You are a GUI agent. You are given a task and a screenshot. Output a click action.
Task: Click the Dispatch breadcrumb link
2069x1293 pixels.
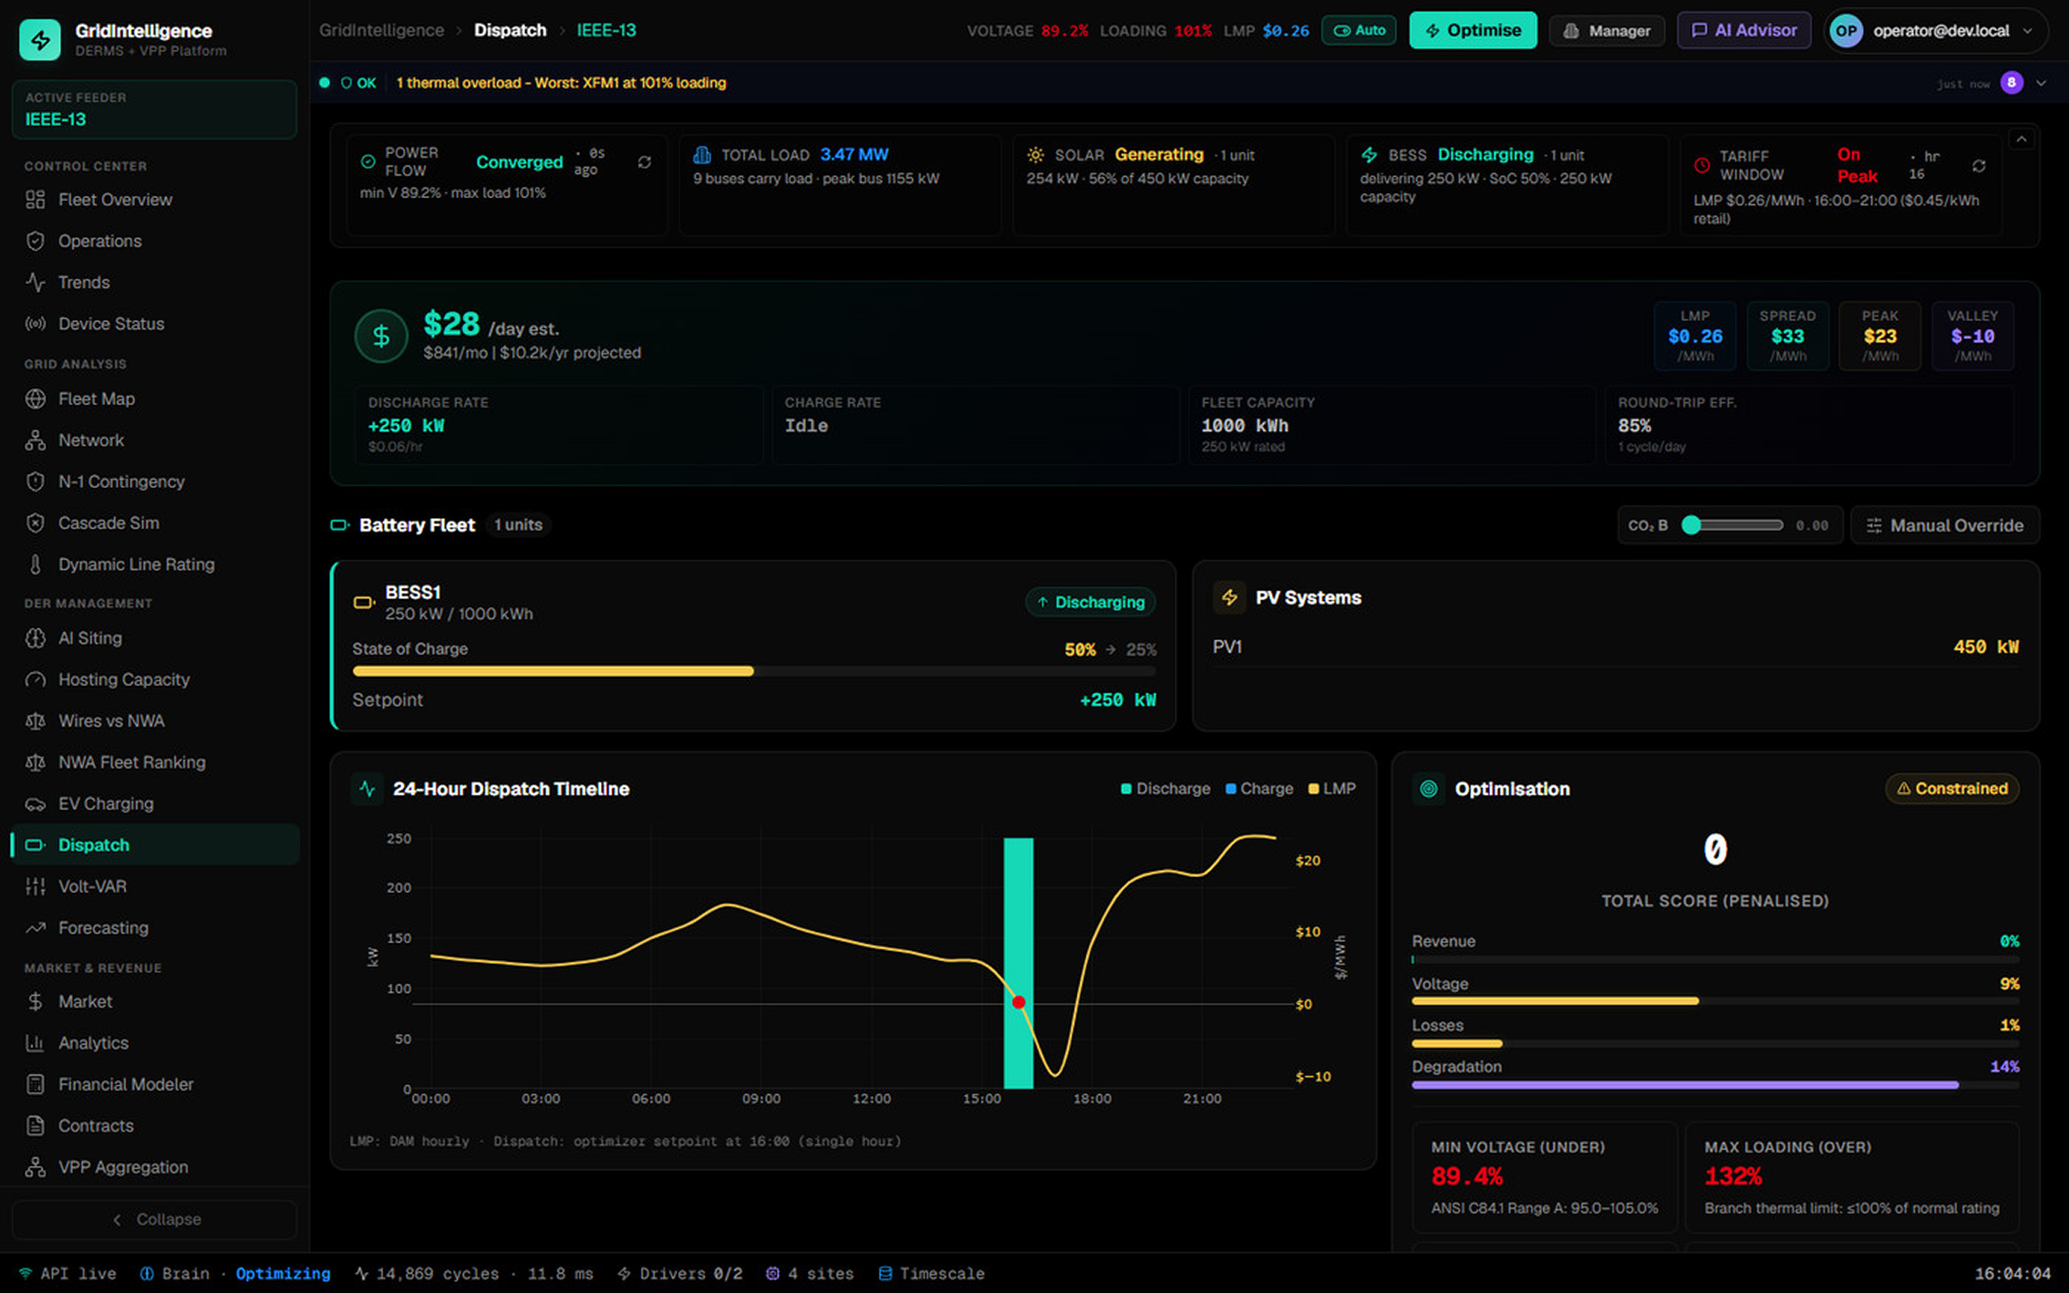click(x=510, y=31)
